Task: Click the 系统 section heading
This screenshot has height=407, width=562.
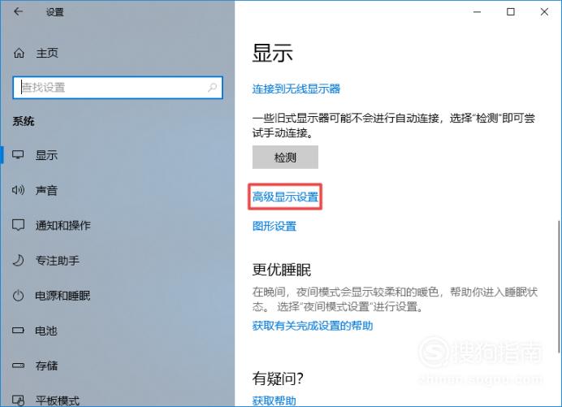Action: (24, 121)
